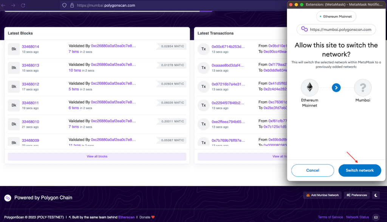
Task: Open the From address 0xf179aa2
Action: [x=278, y=64]
